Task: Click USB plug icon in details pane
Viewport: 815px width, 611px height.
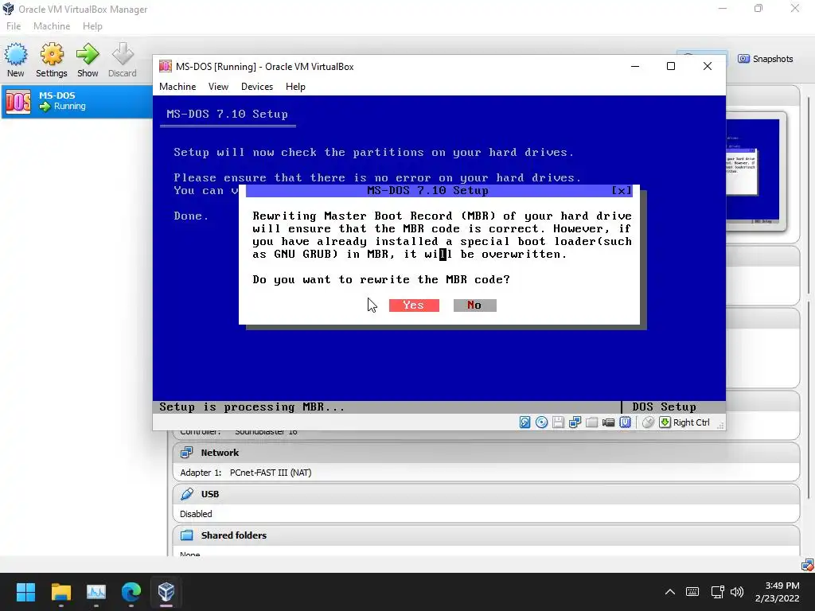Action: coord(186,494)
